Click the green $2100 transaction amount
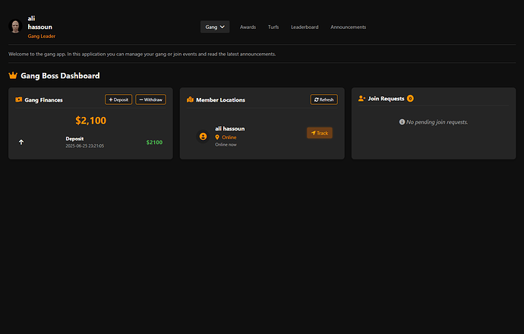524x334 pixels. [154, 142]
